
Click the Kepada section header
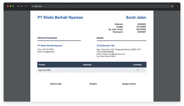[100, 38]
